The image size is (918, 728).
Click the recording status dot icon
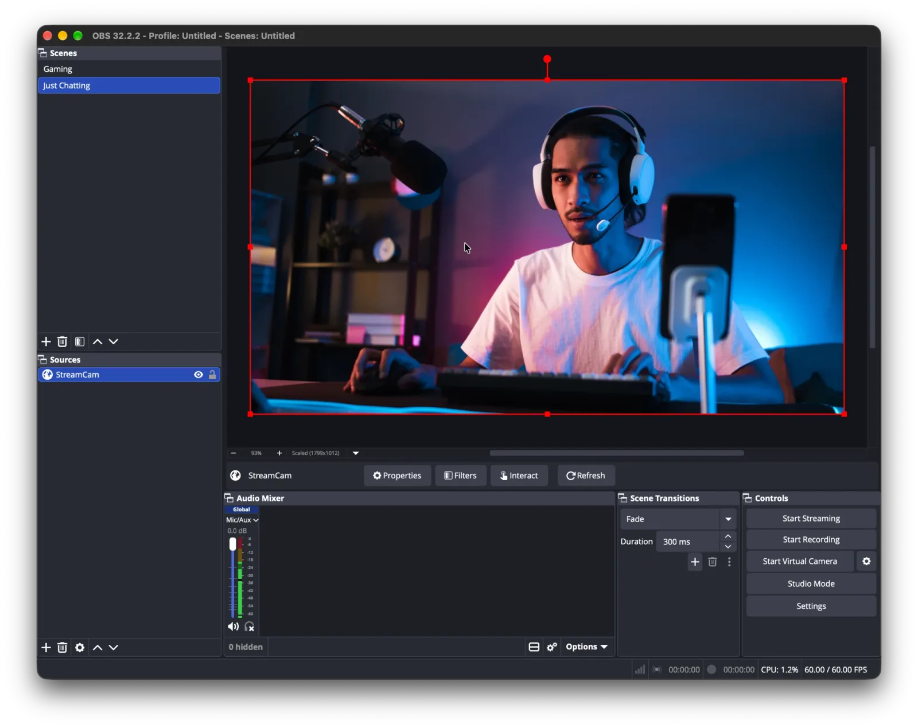pos(711,669)
